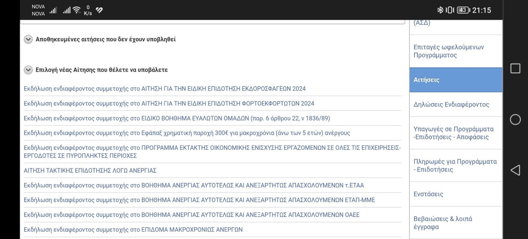Open unemployment aid τ.ΕΤΑΑ link
528x239 pixels.
click(x=194, y=185)
